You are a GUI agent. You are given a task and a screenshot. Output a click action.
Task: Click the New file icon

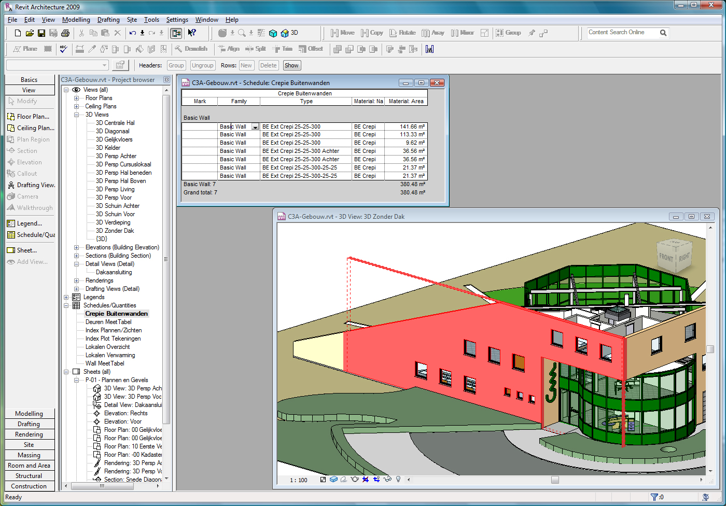coord(18,33)
